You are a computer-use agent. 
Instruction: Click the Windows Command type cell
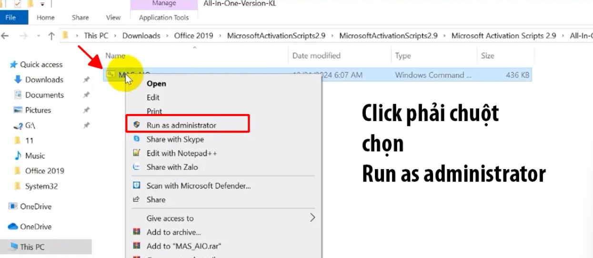pyautogui.click(x=433, y=75)
